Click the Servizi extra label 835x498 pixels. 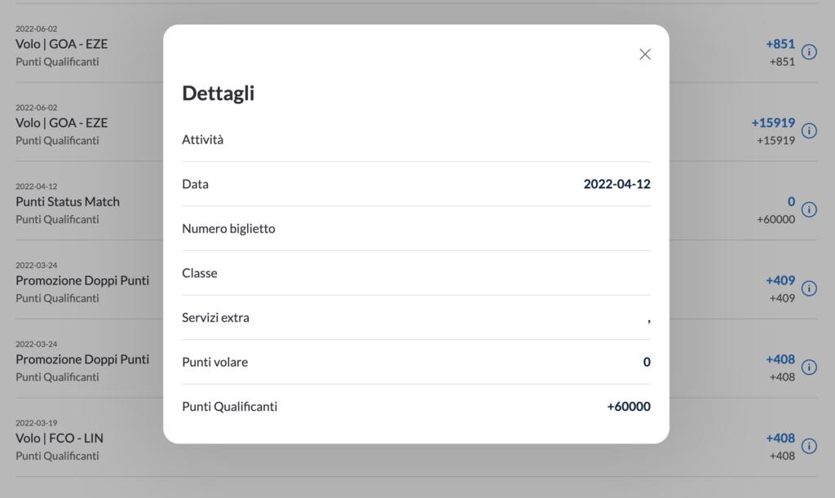[x=215, y=318]
